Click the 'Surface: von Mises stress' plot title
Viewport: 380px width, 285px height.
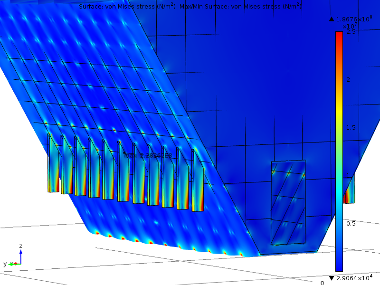[x=127, y=6]
